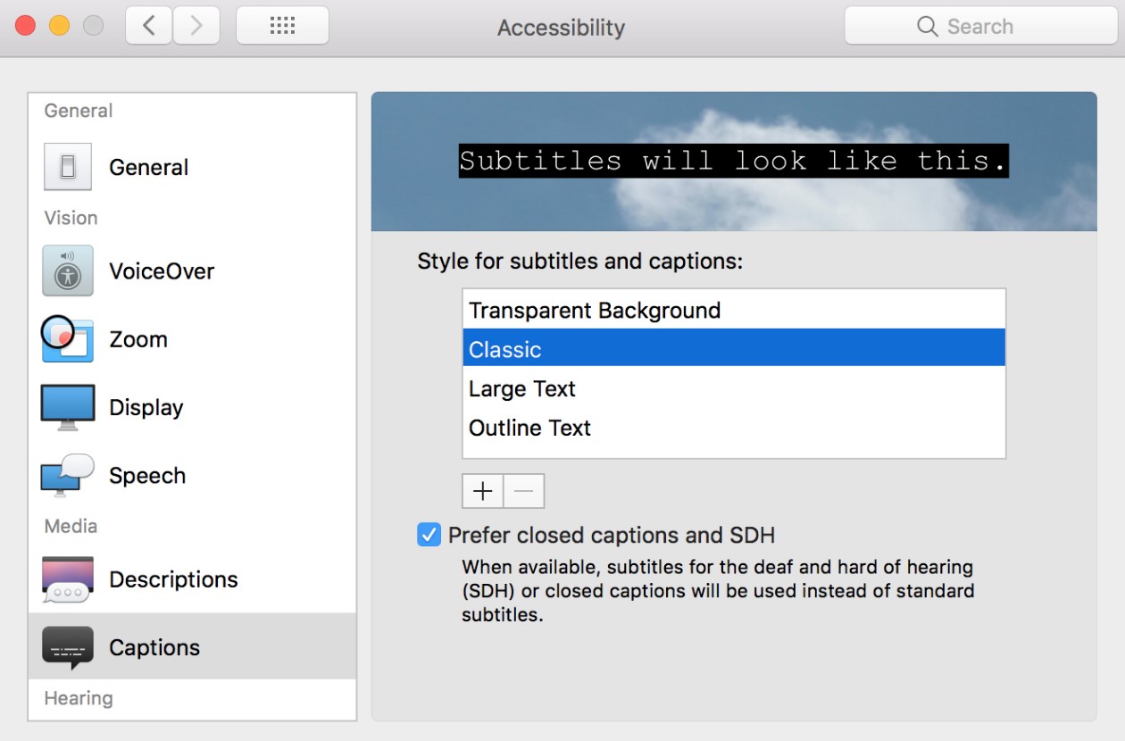The width and height of the screenshot is (1125, 741).
Task: Go back using the back navigation arrow
Action: [148, 25]
